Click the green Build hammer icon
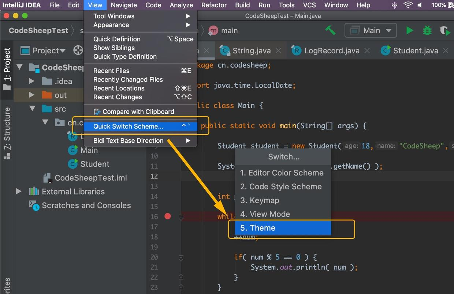This screenshot has height=294, width=454. coord(330,30)
